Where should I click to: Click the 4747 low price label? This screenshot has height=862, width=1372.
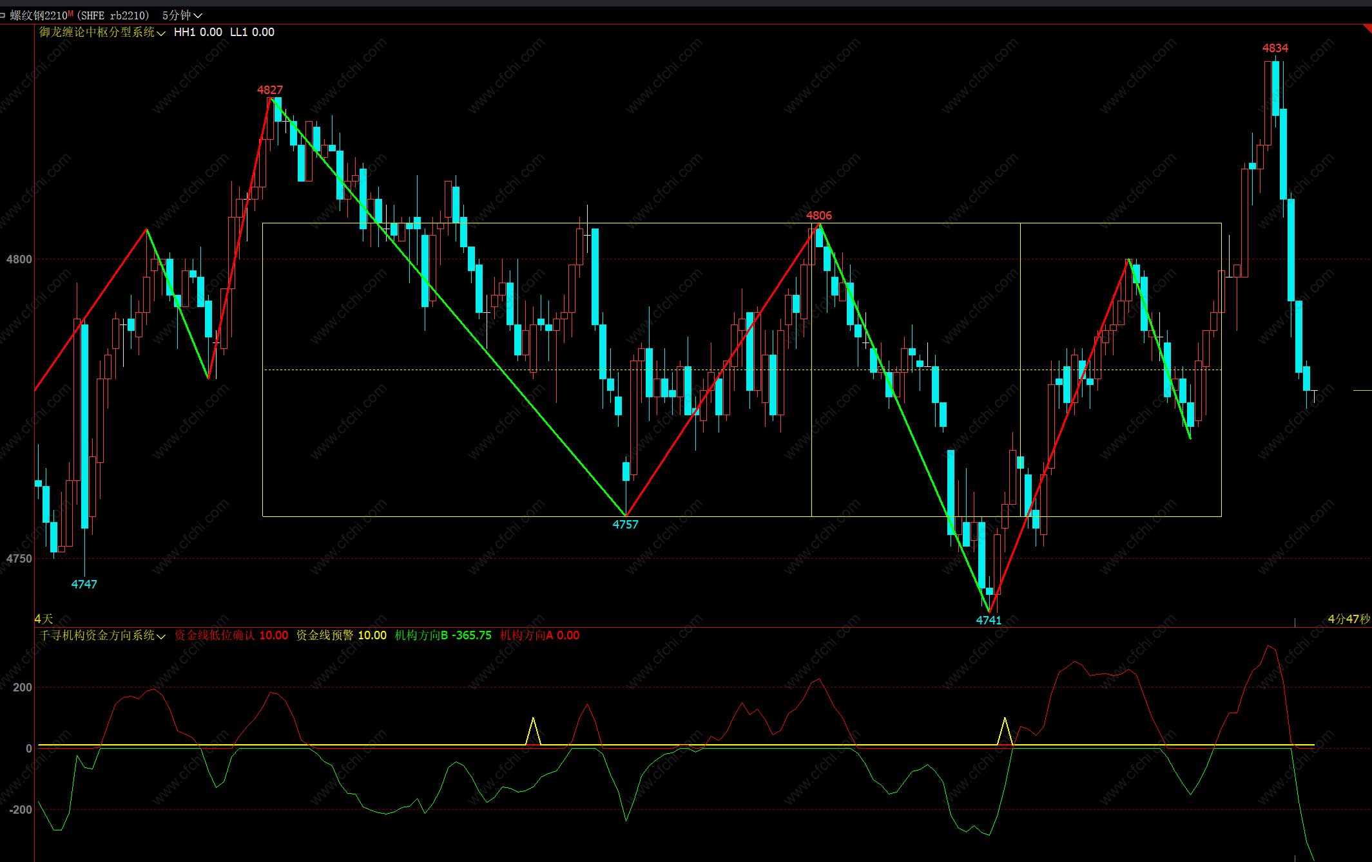click(x=84, y=585)
